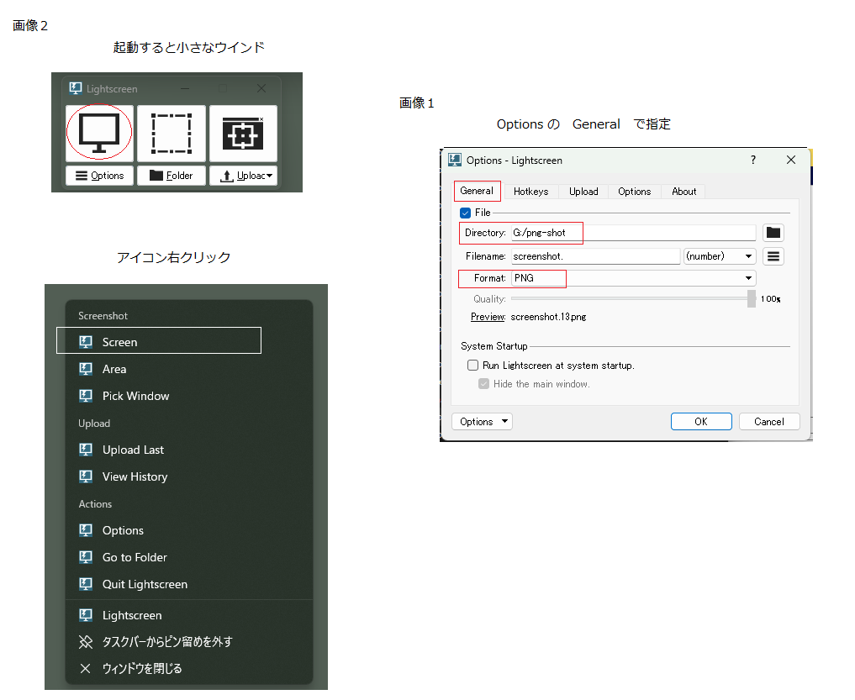Close window via ウィンドウを閉じる entry

188,668
